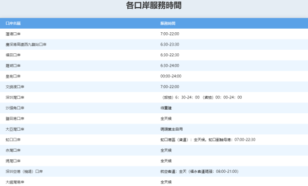The width and height of the screenshot is (308, 186).
Task: Select the 廣深港高鐵西九龍站口岸 row name
Action: (x=26, y=45)
